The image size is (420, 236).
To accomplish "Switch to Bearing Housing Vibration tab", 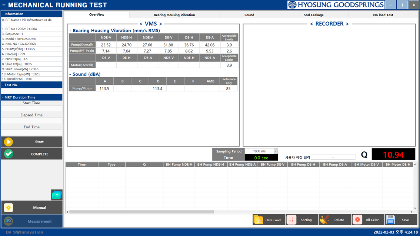I will (174, 15).
